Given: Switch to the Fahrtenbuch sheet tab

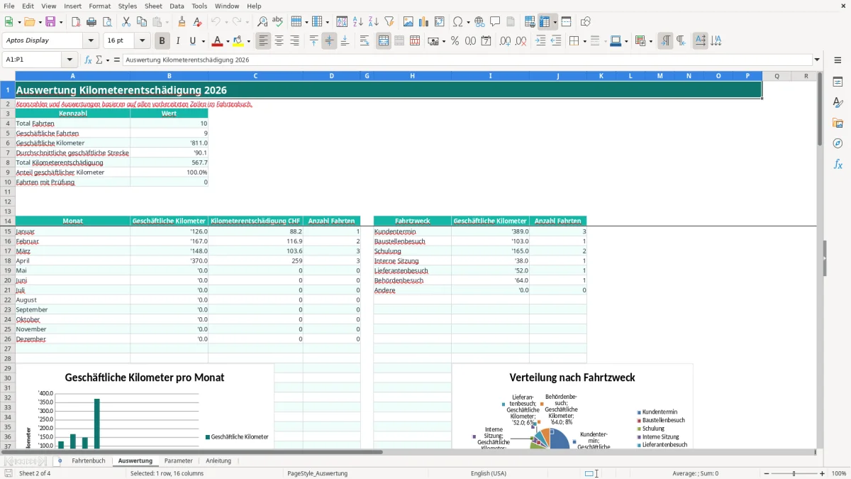Looking at the screenshot, I should 89,461.
